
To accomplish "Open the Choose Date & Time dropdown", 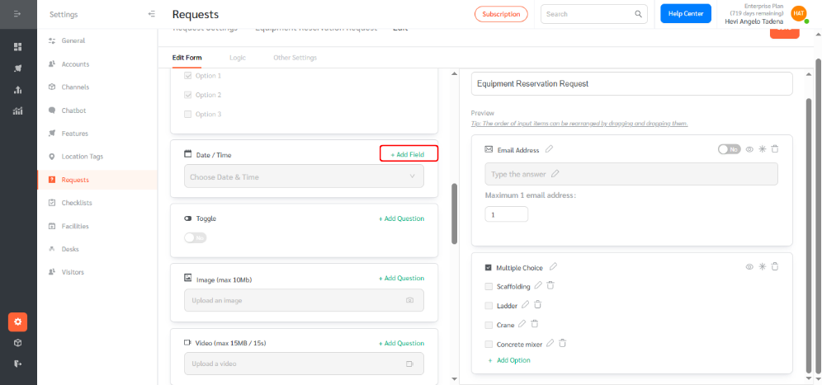I will [304, 177].
